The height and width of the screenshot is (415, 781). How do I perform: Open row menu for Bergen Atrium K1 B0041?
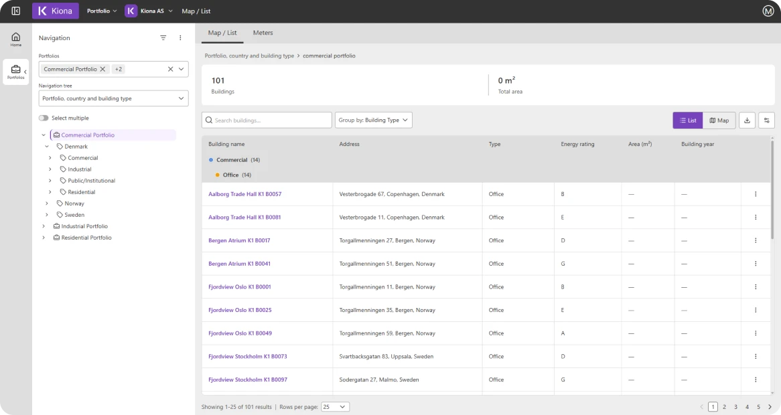tap(756, 264)
